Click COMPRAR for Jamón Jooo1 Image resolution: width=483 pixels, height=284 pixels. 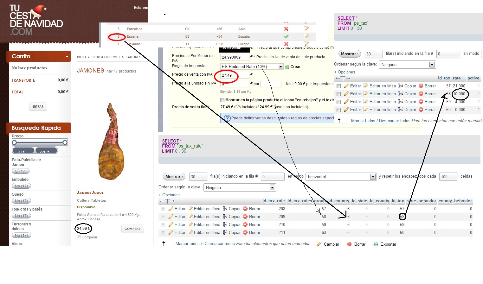coord(132,229)
